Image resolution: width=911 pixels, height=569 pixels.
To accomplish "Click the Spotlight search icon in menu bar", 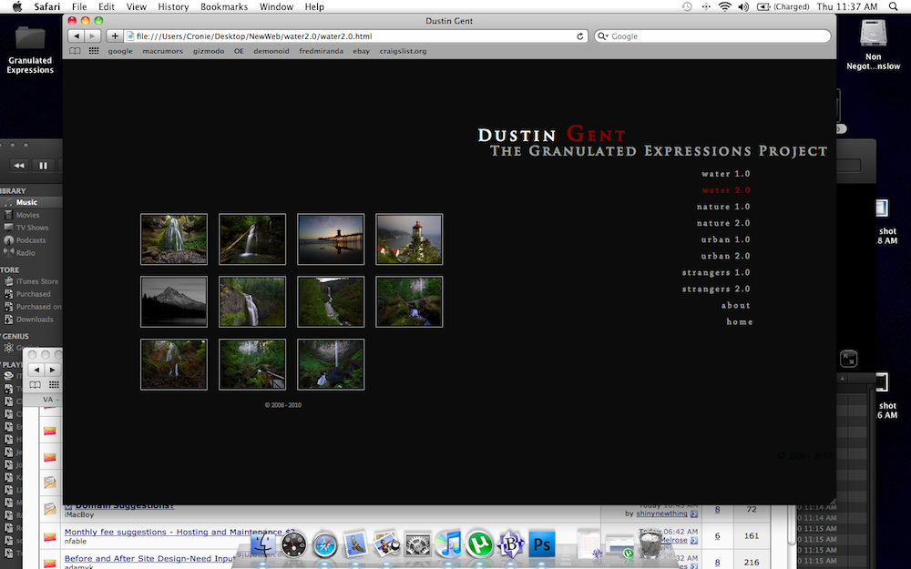I will pos(894,6).
